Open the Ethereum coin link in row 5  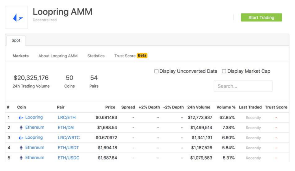point(35,158)
